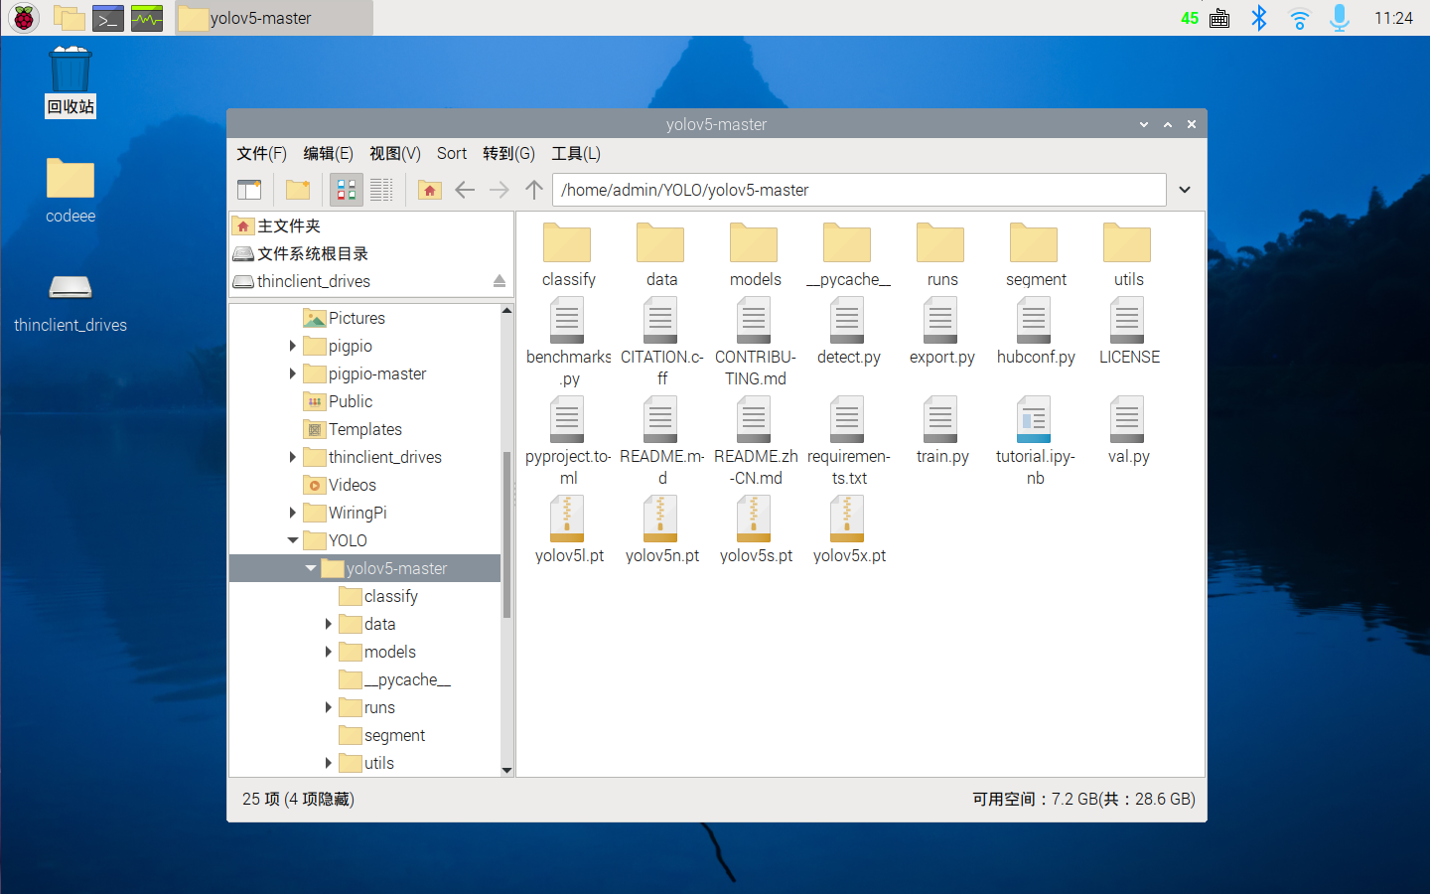Image resolution: width=1430 pixels, height=894 pixels.
Task: Launch file manager from the taskbar
Action: (69, 18)
